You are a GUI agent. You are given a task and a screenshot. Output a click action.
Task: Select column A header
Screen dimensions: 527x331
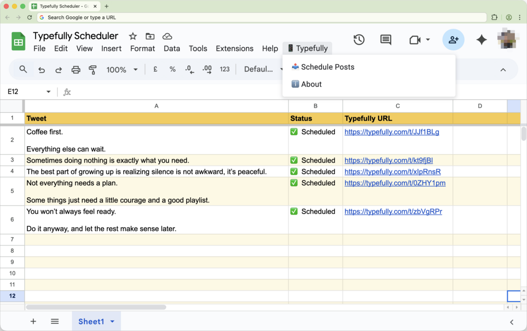[x=157, y=106]
